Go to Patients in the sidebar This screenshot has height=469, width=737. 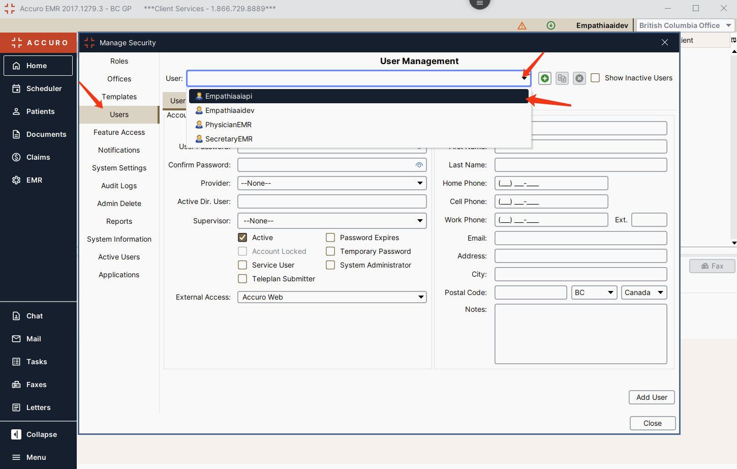pos(38,111)
